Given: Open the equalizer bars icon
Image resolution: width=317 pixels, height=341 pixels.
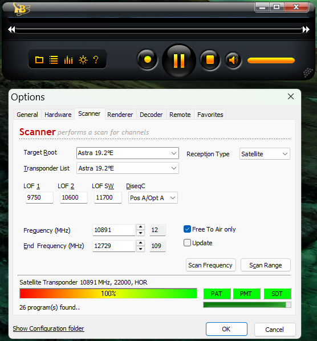Looking at the screenshot, I should [68, 60].
